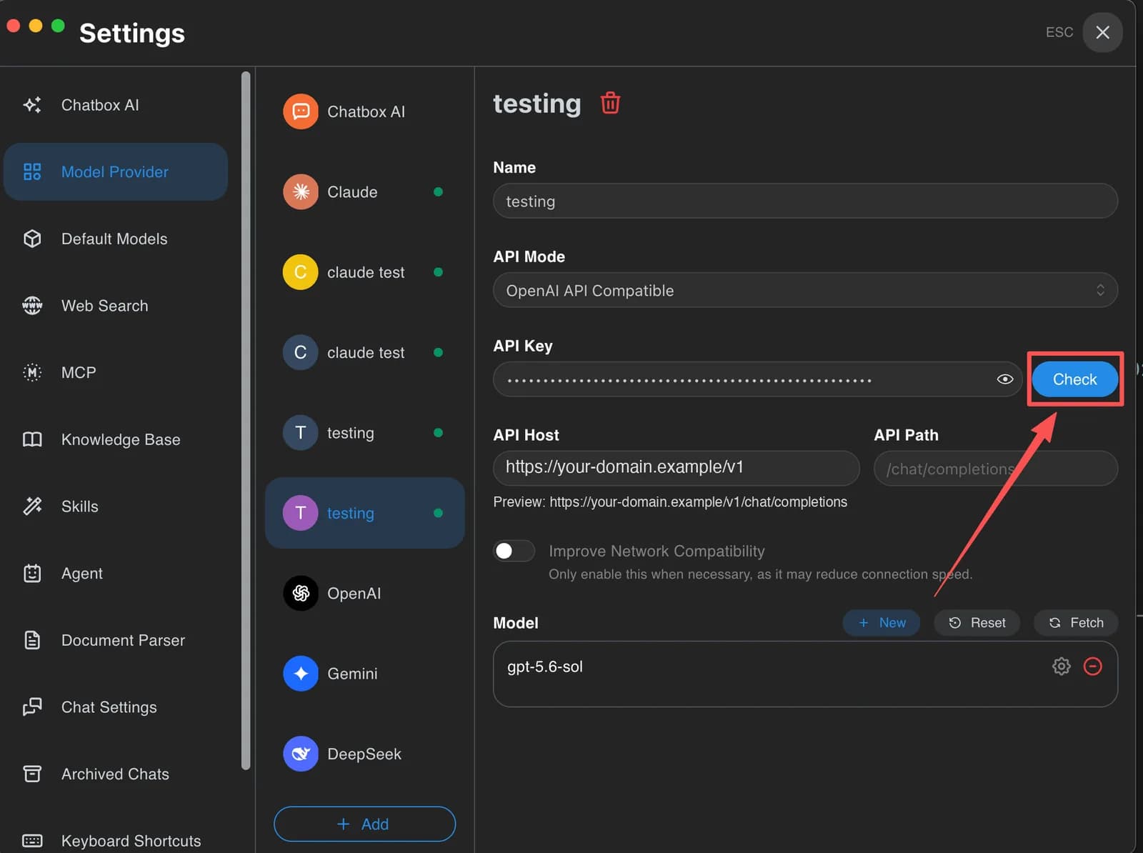Add a model with the New button
This screenshot has width=1143, height=853.
882,623
